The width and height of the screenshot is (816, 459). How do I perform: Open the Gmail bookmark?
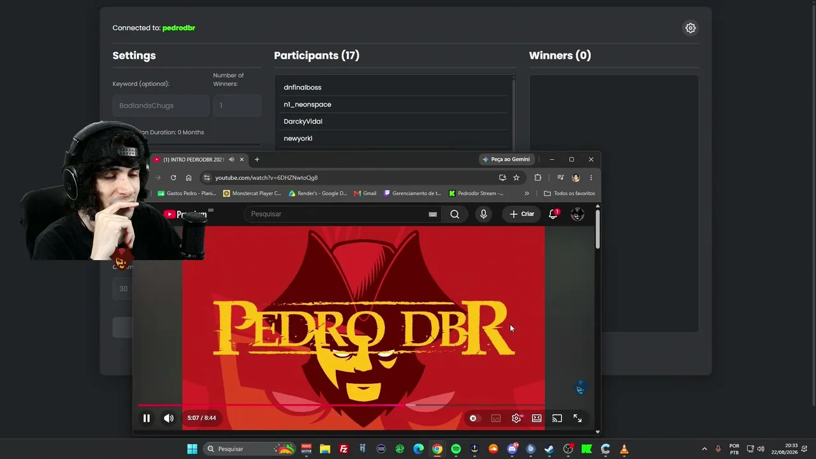pyautogui.click(x=365, y=193)
